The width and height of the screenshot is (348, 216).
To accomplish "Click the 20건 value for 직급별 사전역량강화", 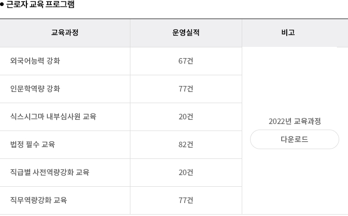I will [x=186, y=172].
